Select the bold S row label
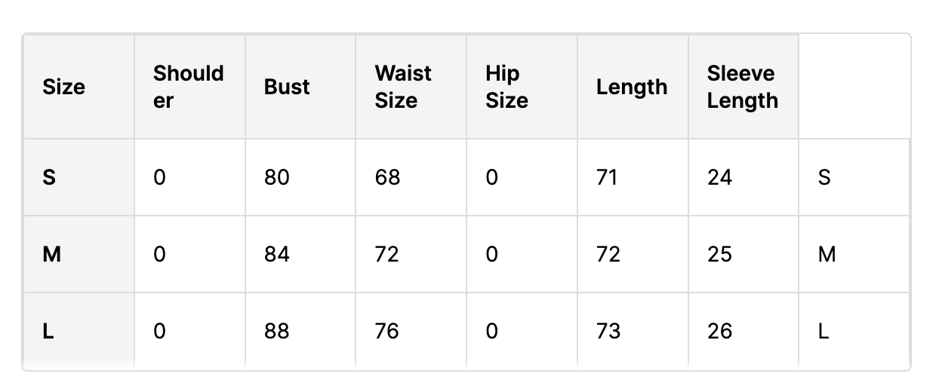 (x=49, y=178)
